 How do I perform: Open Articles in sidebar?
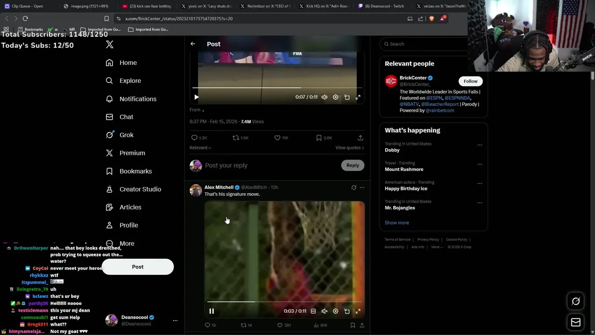click(x=124, y=207)
